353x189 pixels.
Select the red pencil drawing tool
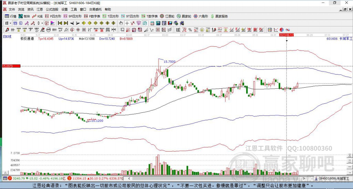[7, 30]
